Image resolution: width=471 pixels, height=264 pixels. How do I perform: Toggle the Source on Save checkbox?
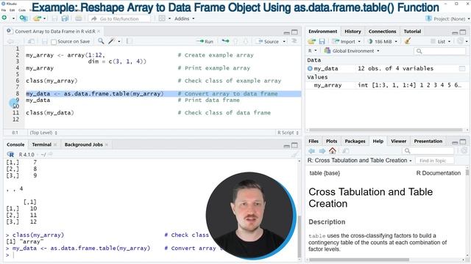pos(54,42)
